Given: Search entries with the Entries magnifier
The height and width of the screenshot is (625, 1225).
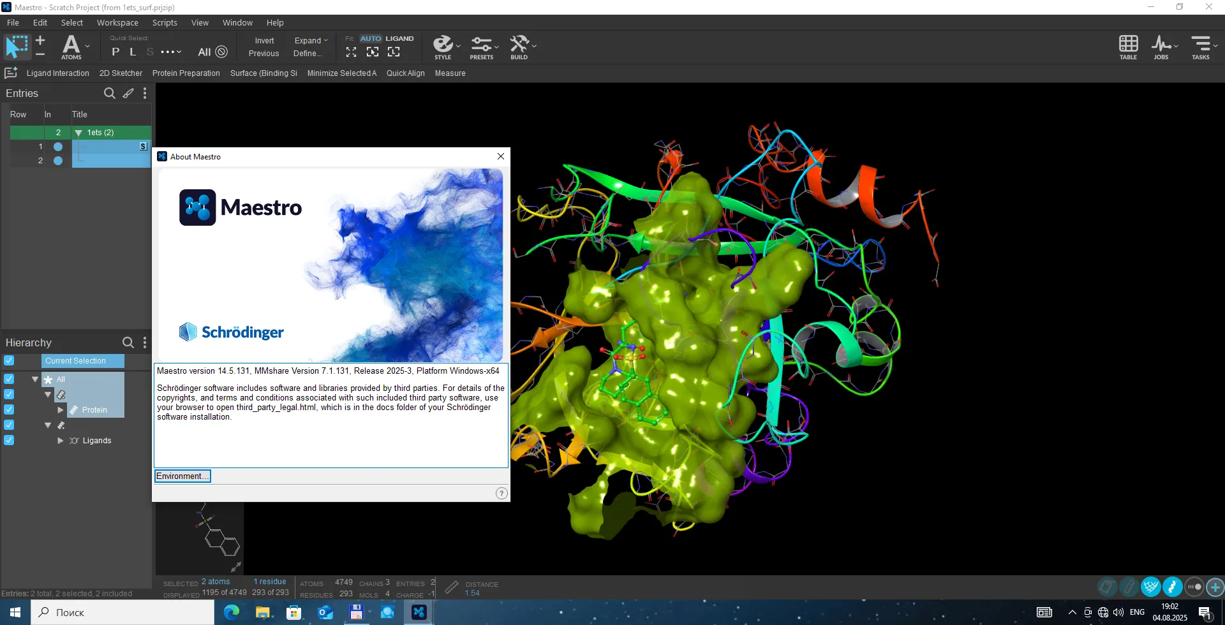Looking at the screenshot, I should (110, 93).
